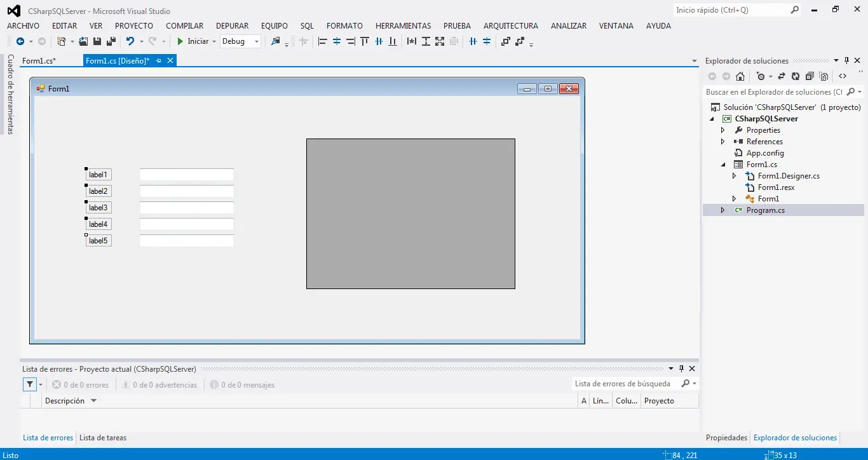Click the Align Rights layout icon
The image size is (868, 460).
[x=351, y=41]
